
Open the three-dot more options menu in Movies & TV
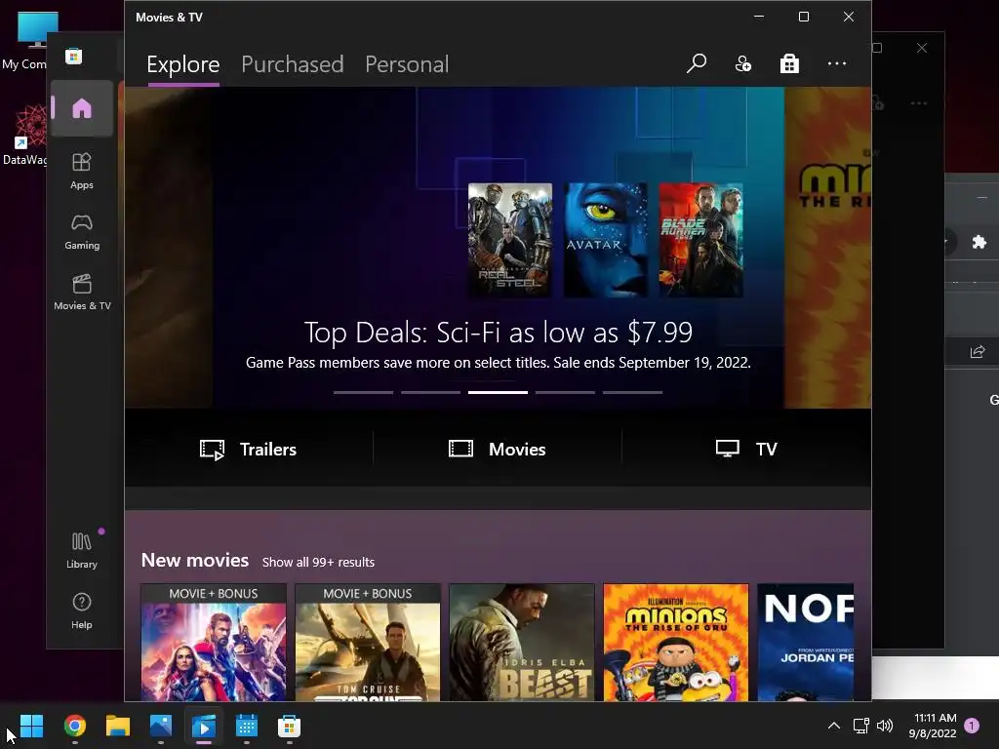pyautogui.click(x=836, y=63)
